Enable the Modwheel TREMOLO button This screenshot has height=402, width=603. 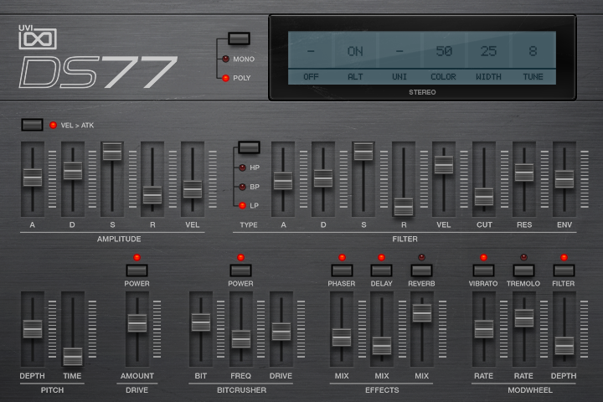pyautogui.click(x=523, y=270)
